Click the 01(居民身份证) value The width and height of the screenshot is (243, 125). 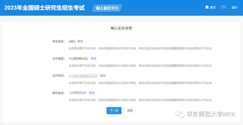(78, 59)
